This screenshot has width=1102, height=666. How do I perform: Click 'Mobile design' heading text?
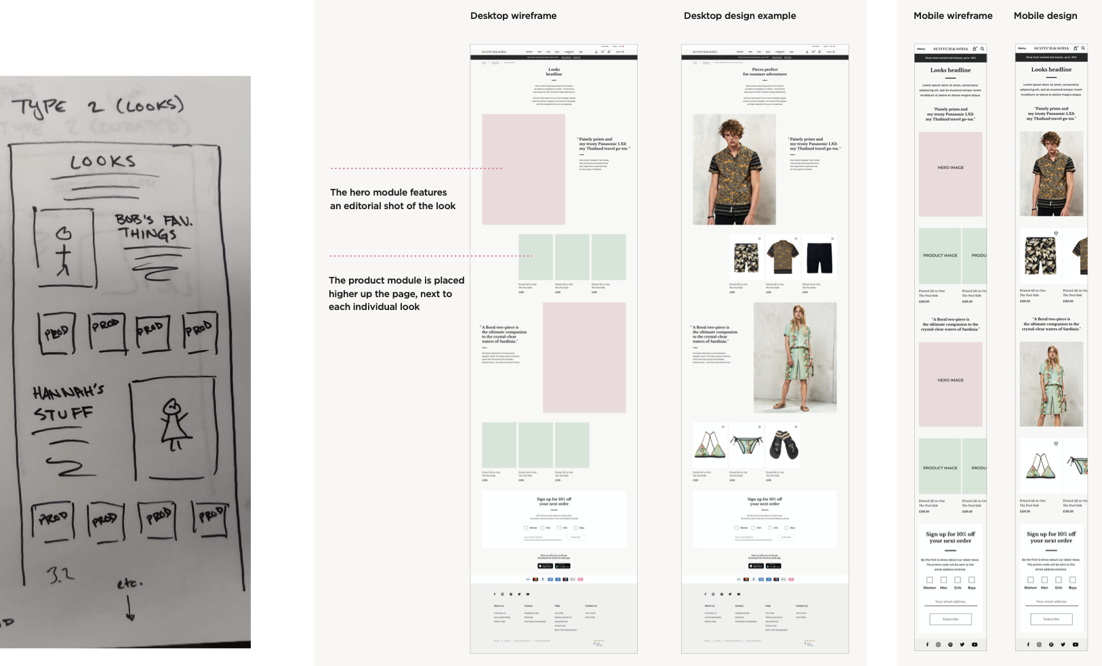click(1046, 16)
